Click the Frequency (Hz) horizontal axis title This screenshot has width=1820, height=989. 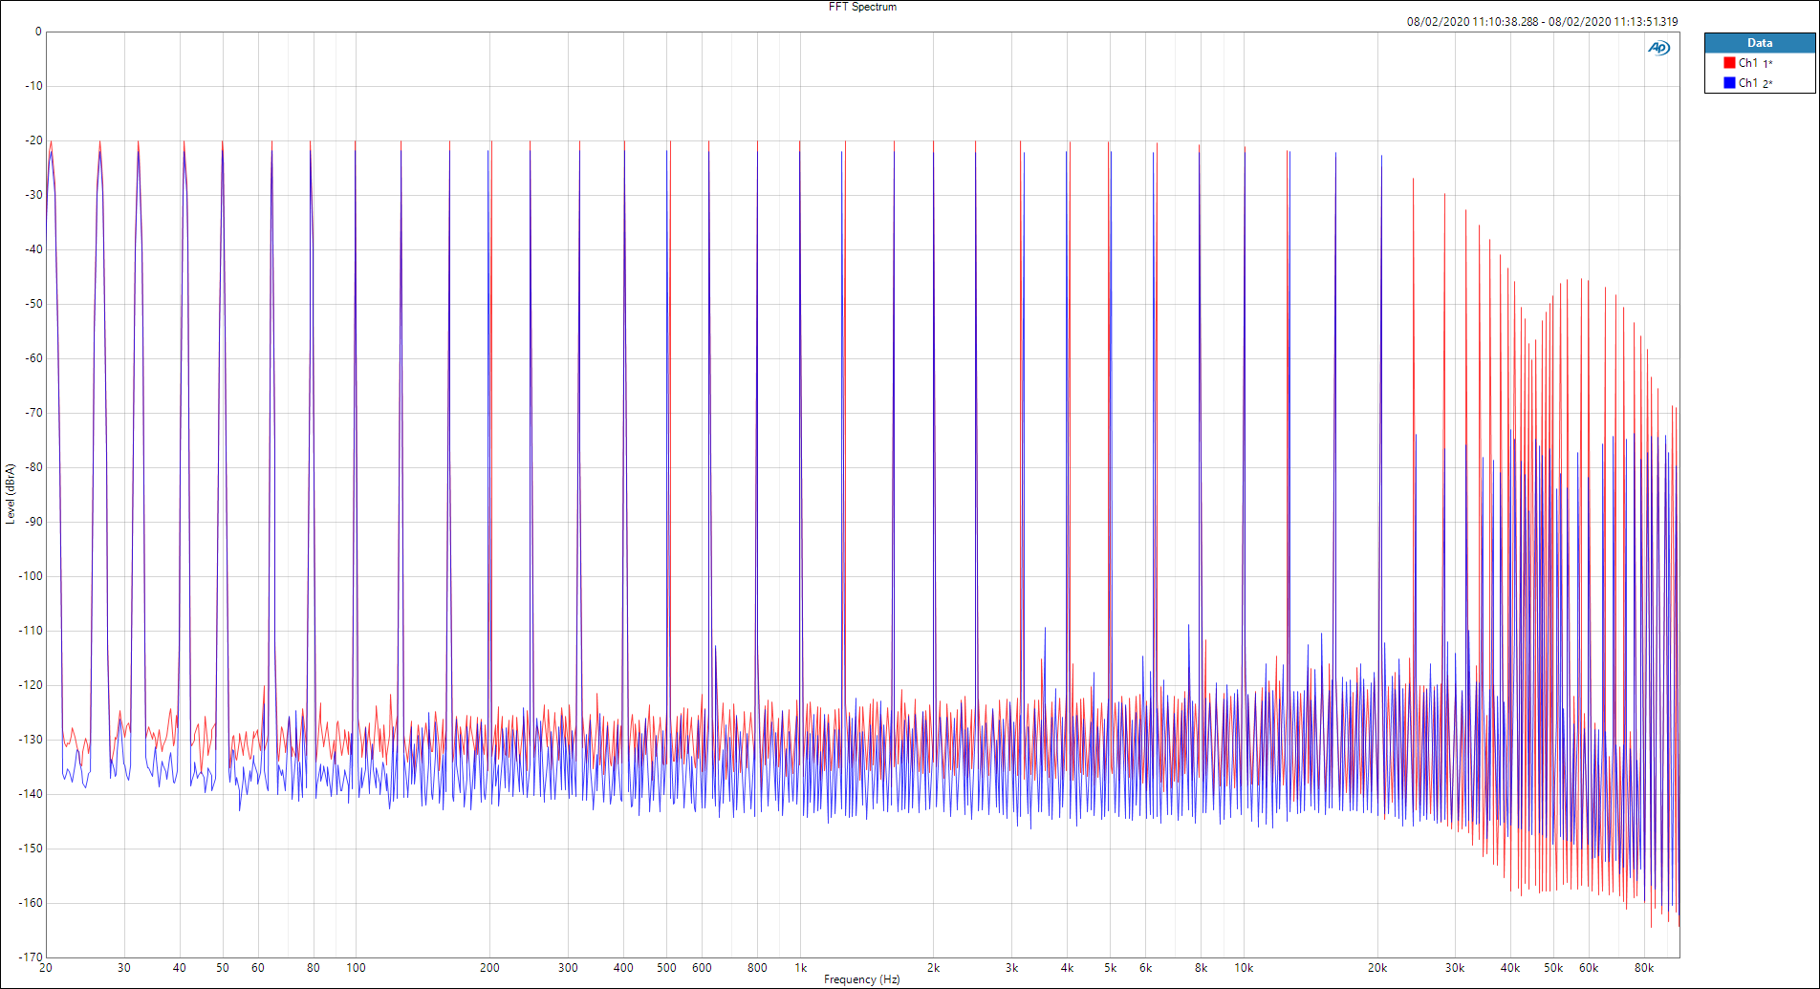pyautogui.click(x=861, y=979)
